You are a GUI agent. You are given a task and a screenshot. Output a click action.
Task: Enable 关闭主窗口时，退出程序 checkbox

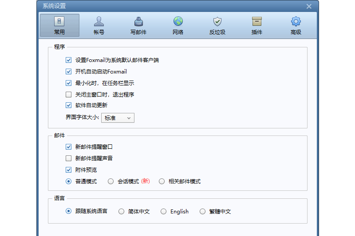68,94
